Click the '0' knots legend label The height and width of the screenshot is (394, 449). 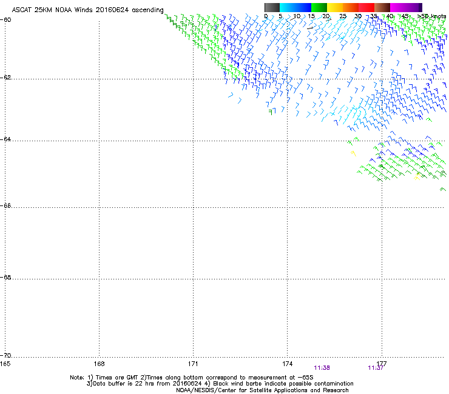pyautogui.click(x=266, y=16)
